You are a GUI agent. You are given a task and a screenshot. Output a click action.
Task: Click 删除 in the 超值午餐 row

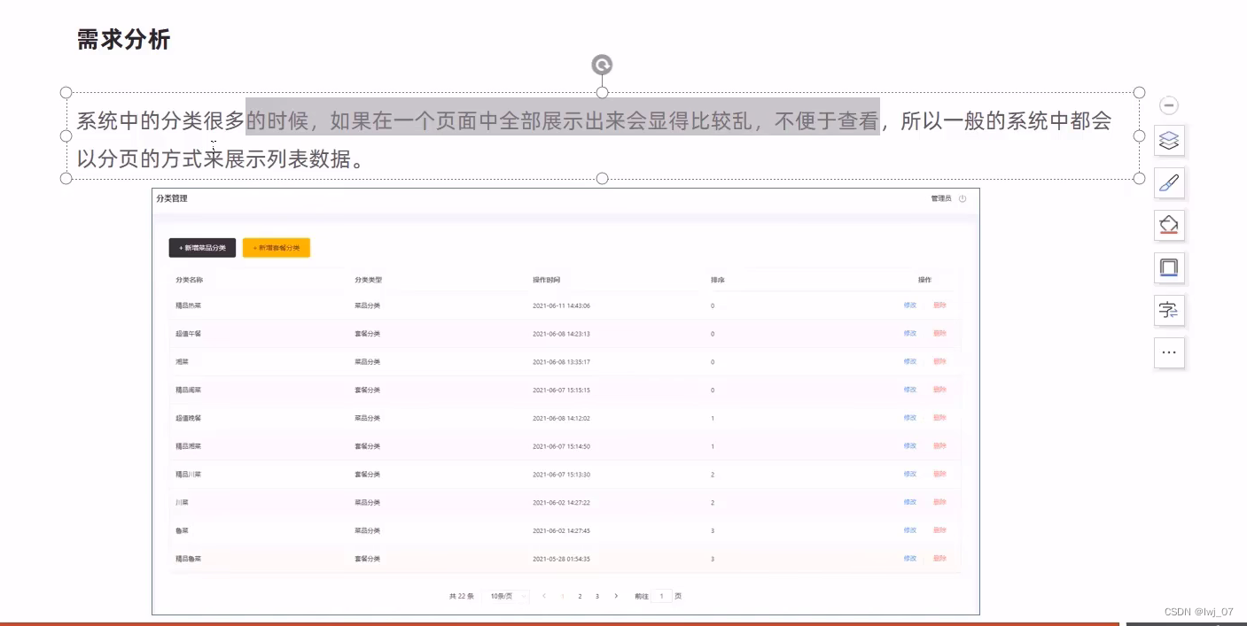point(939,334)
